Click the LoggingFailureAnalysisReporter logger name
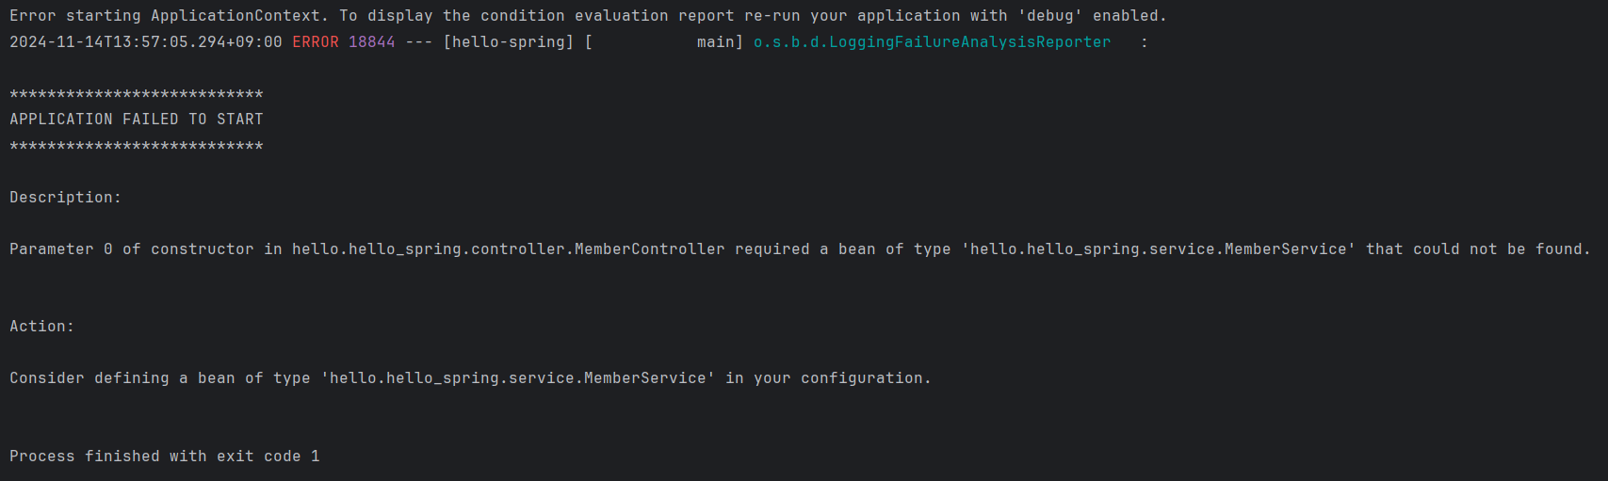The image size is (1608, 481). [x=932, y=42]
